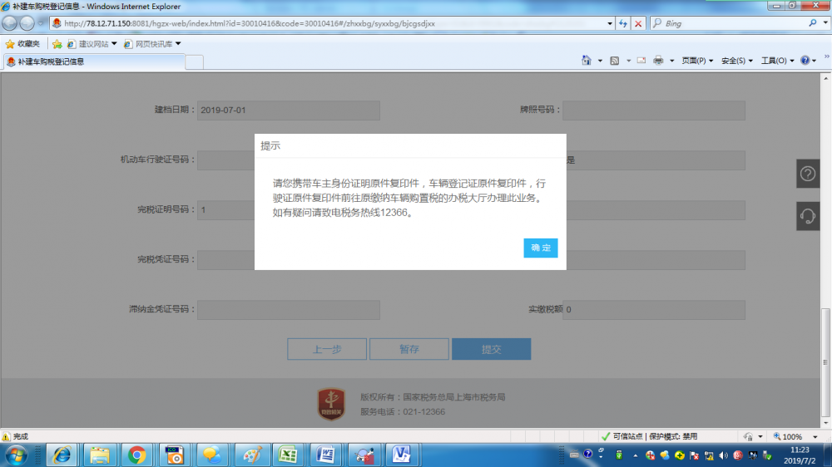
Task: Select the 补建车购税登记信息 browser tab
Action: (x=95, y=61)
